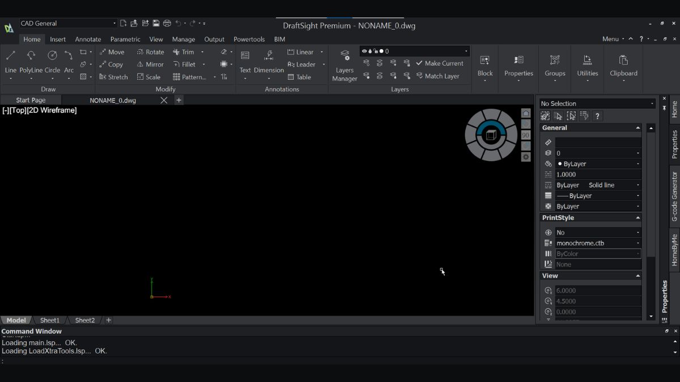The image size is (680, 382).
Task: Click the pin icon on Properties palette
Action: [x=664, y=108]
